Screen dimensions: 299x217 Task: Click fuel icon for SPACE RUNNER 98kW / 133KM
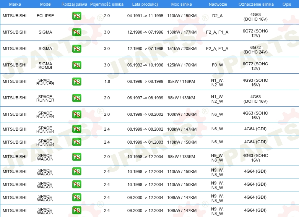(x=76, y=98)
